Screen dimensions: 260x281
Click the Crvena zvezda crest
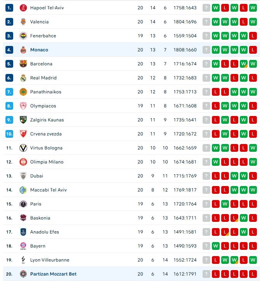coord(23,134)
